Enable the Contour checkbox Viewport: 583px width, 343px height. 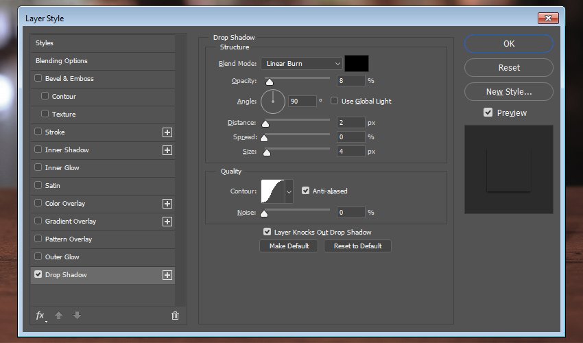pos(45,96)
